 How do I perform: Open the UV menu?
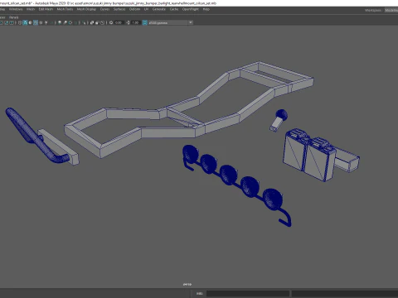click(x=146, y=9)
